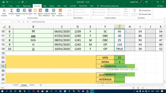Open More Functions menu
The image size is (166, 93).
(60, 12)
